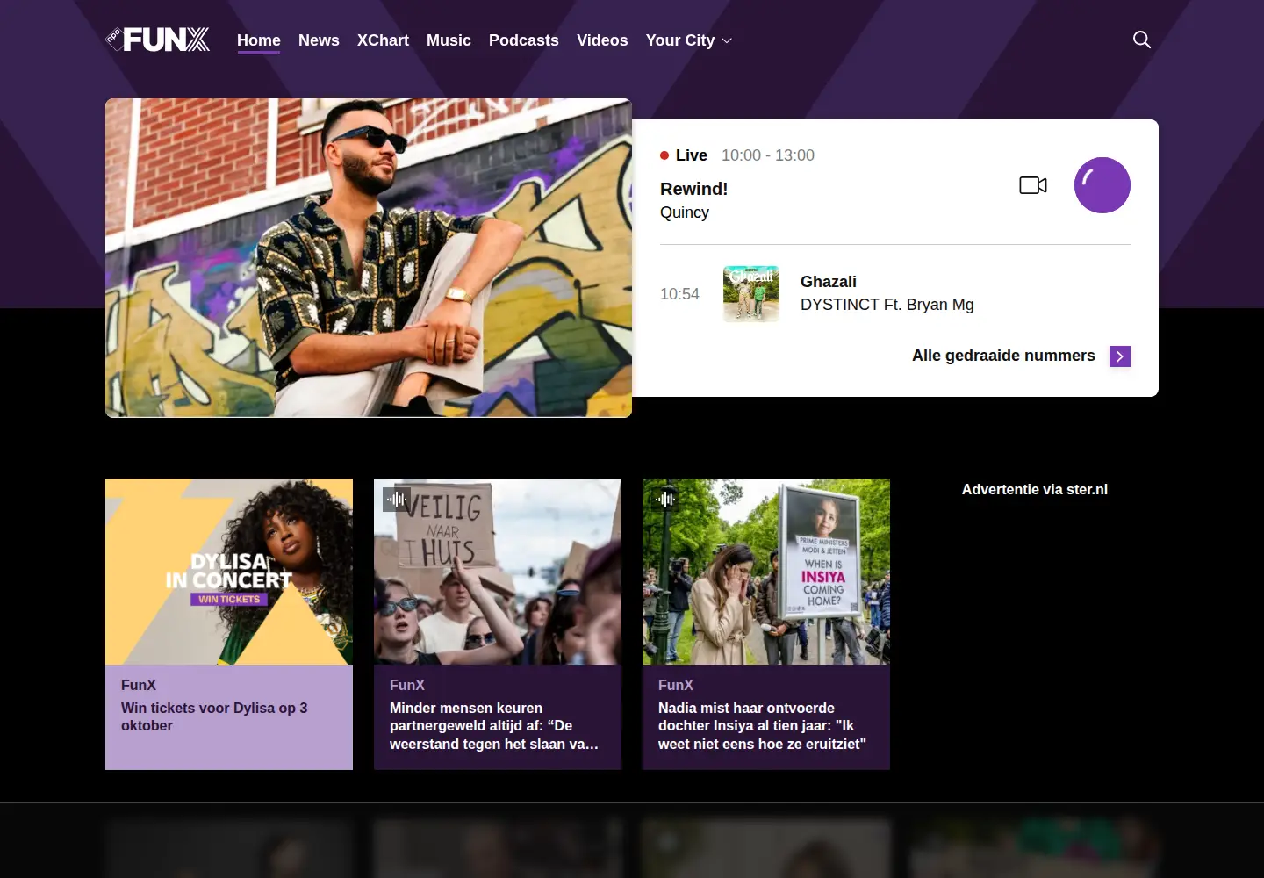Click the Advertentie via ster.nl text
This screenshot has height=878, width=1264.
pyautogui.click(x=1035, y=489)
